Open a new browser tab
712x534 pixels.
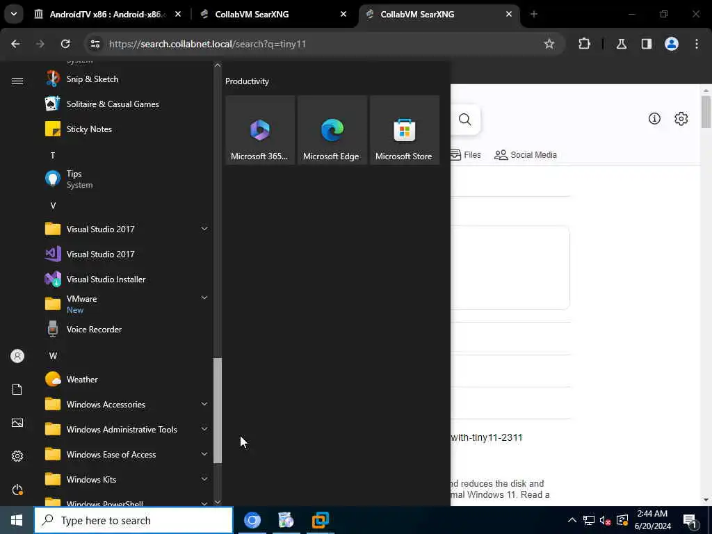point(534,15)
